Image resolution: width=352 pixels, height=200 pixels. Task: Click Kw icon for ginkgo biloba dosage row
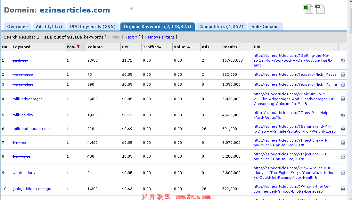(343, 189)
